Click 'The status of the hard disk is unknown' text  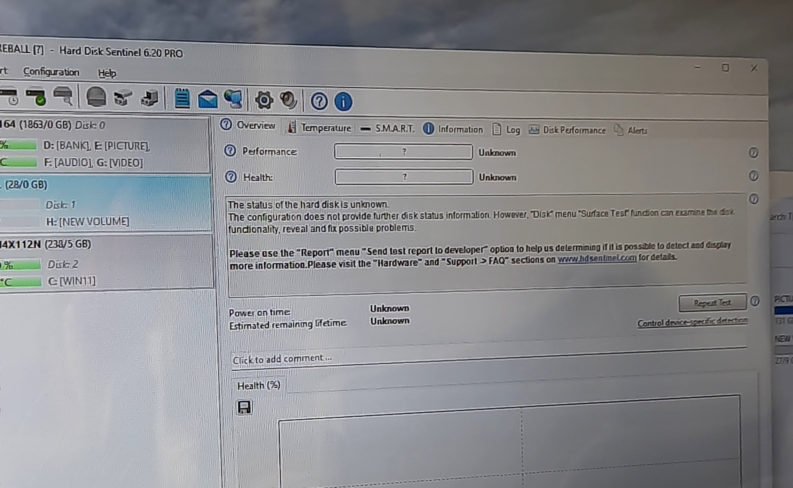tap(309, 204)
